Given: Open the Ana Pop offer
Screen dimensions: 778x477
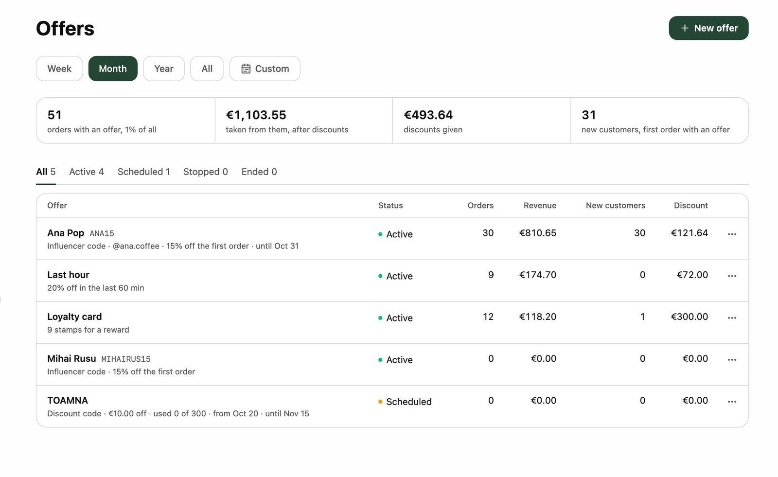Looking at the screenshot, I should (x=66, y=233).
